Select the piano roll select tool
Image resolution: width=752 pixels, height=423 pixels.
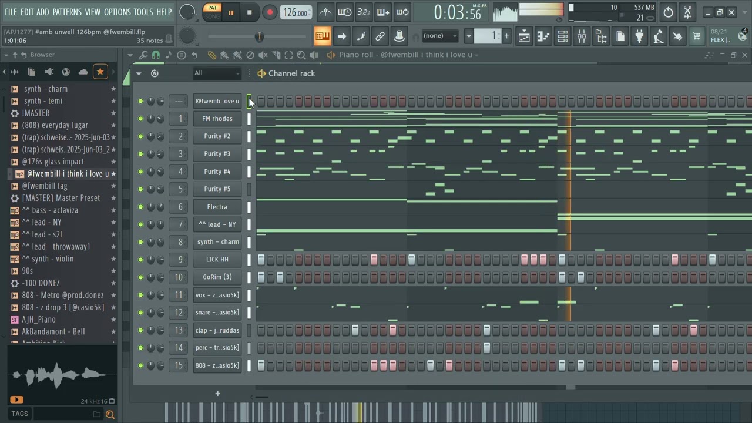pos(288,55)
